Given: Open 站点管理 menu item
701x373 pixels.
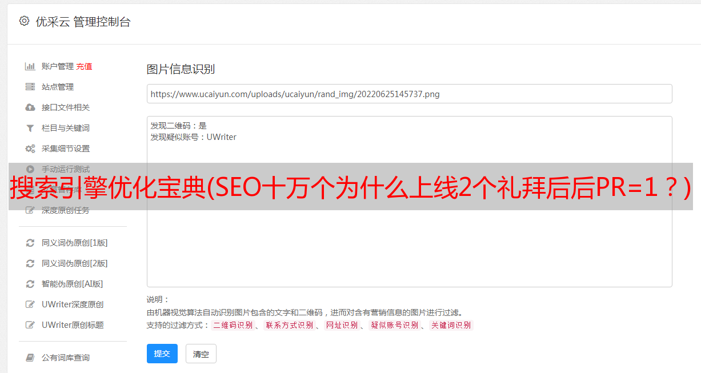Looking at the screenshot, I should pyautogui.click(x=58, y=87).
